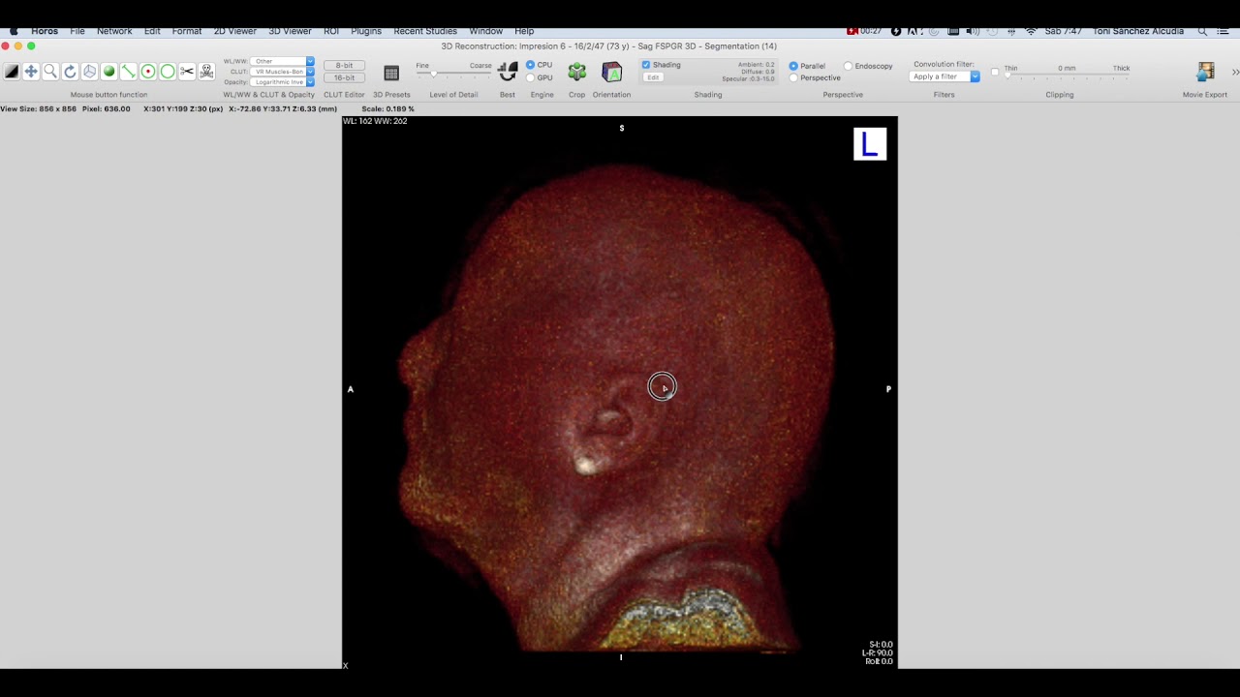Screen dimensions: 1240x697
Task: Open Wi-Fi status menu
Action: (x=1031, y=31)
